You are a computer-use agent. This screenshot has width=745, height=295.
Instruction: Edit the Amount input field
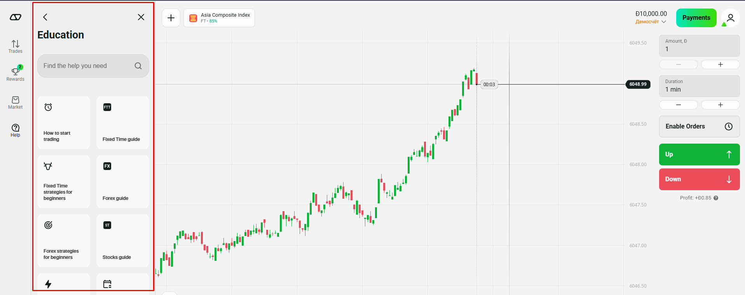[699, 46]
